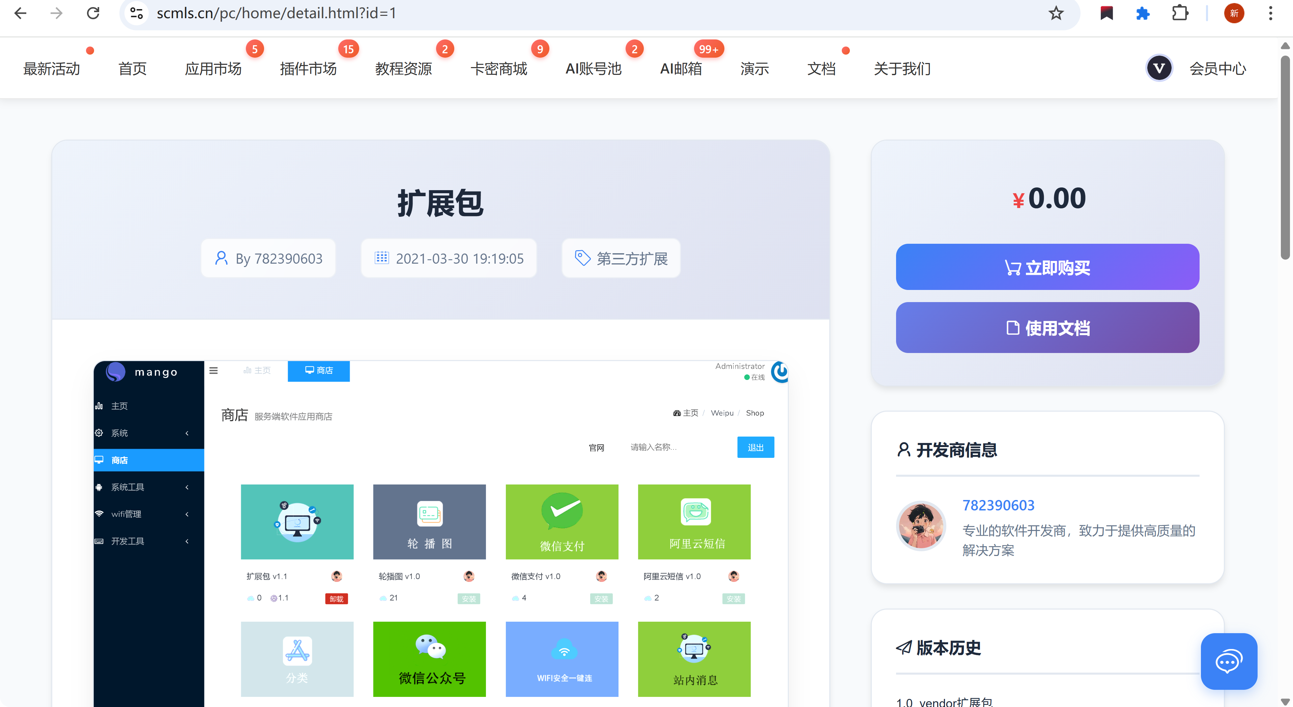The width and height of the screenshot is (1293, 707).
Task: Open 使用文档 documentation button
Action: 1047,328
